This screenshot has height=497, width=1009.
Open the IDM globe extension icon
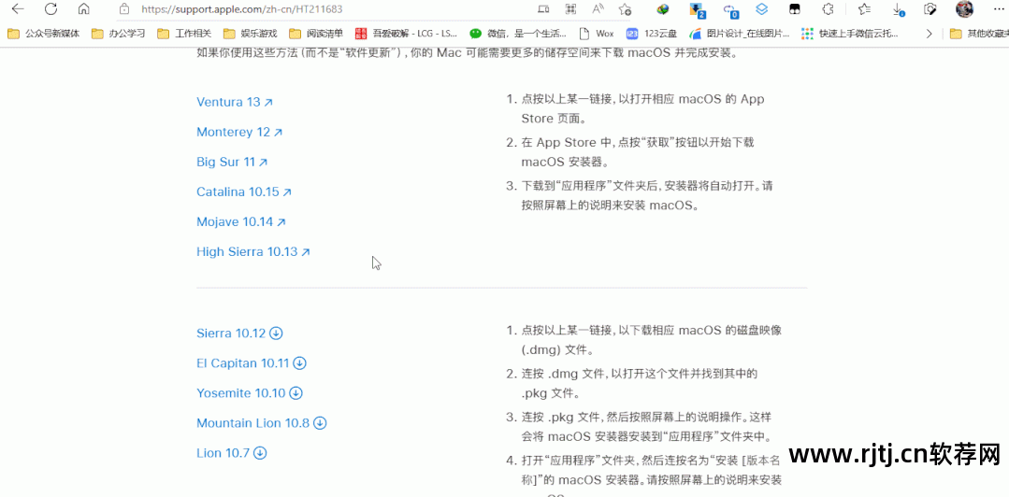tap(663, 9)
